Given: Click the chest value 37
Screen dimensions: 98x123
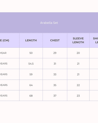Looking at the screenshot, I should [x=55, y=96].
